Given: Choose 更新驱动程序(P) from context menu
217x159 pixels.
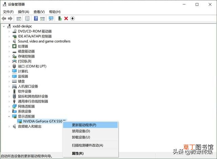Looking at the screenshot, I should (91, 125).
